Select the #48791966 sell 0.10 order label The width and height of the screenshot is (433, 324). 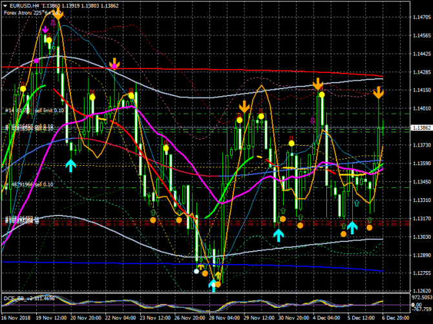pos(29,185)
